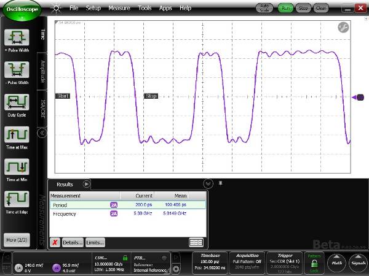Switch to the Amplitude tab
Viewport: 369px width, 276px height.
click(x=43, y=72)
